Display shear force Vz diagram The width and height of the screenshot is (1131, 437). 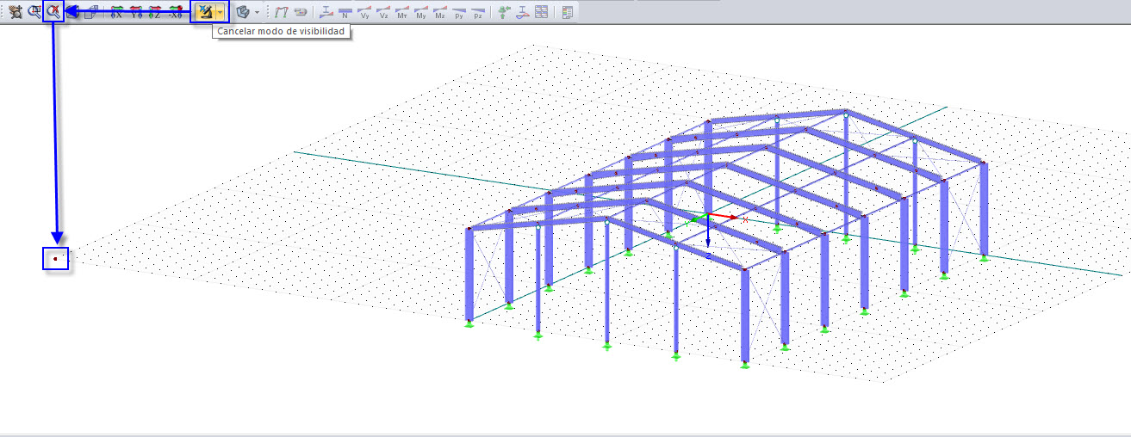[x=383, y=12]
